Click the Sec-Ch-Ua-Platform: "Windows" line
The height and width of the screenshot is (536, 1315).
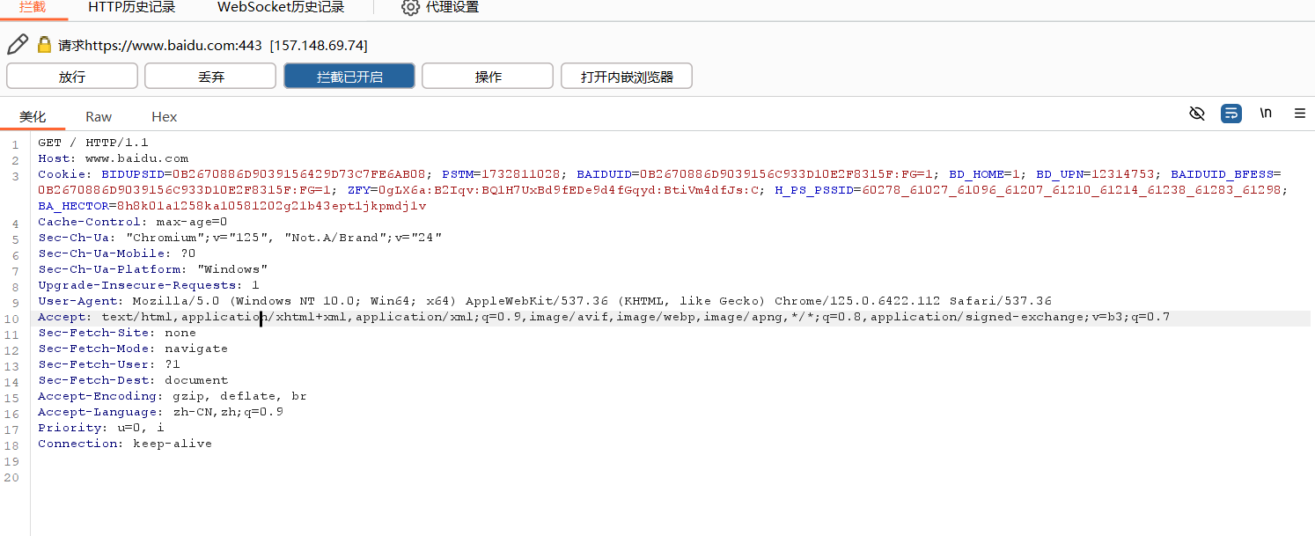tap(152, 269)
